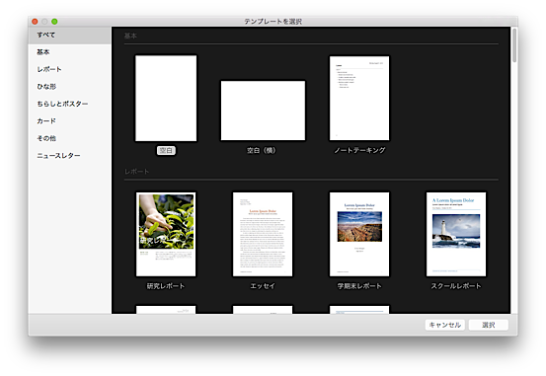546x376 pixels.
Task: Click the vertical scrollbar thumb
Action: pos(514,45)
